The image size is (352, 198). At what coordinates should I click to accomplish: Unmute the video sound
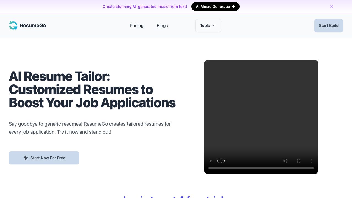285,161
